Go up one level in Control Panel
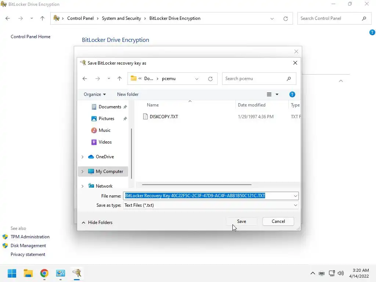The height and width of the screenshot is (282, 376). pyautogui.click(x=43, y=18)
